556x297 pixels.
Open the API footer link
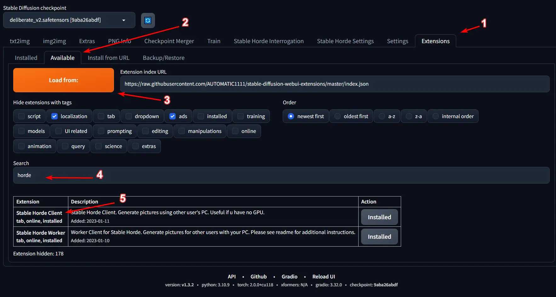[x=232, y=277]
